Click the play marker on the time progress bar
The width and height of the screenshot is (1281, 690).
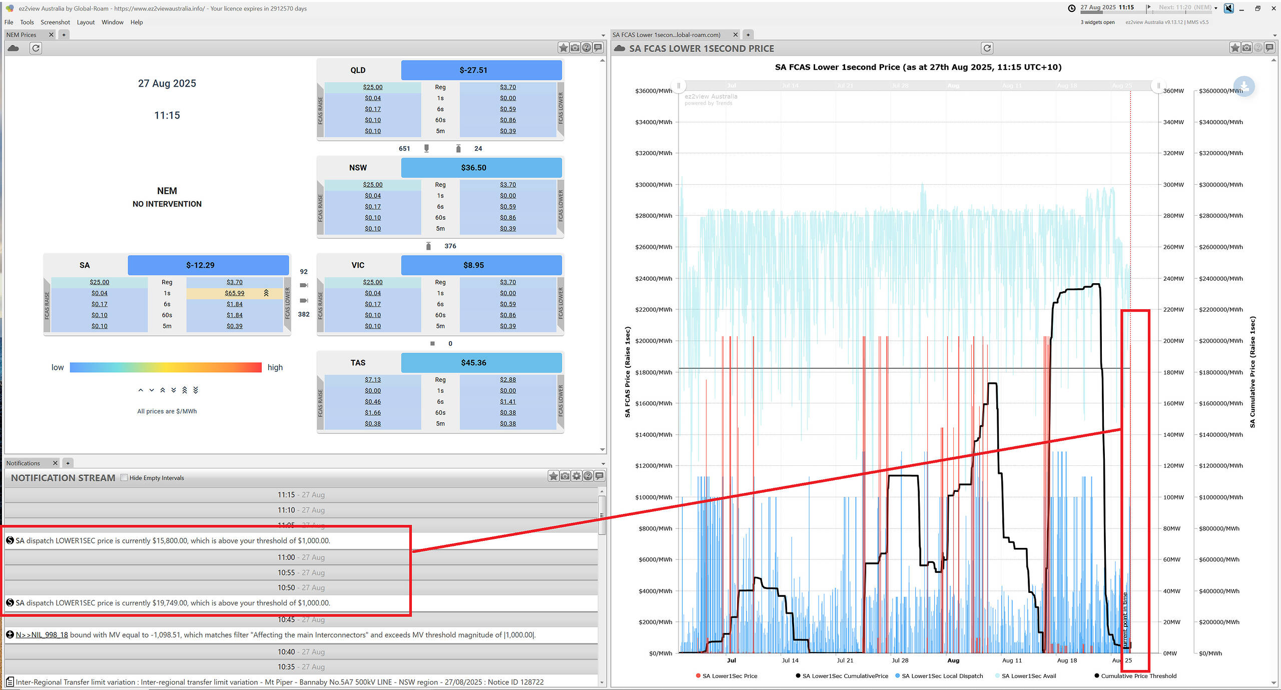[x=1149, y=7]
